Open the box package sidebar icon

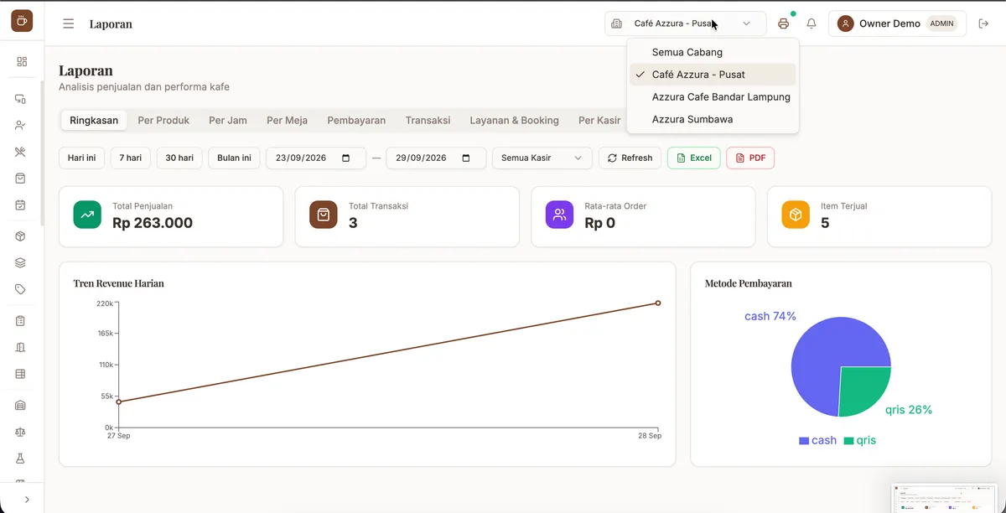pos(21,236)
